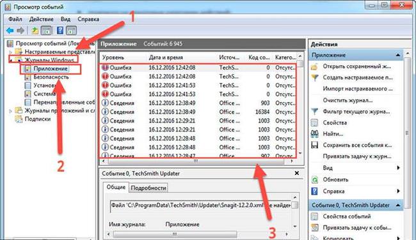Screen dimensions: 416x240
Task: Expand Вид submenu arrow in Actions
Action: pos(398,168)
